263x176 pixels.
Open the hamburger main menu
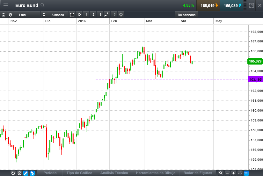tap(6, 5)
